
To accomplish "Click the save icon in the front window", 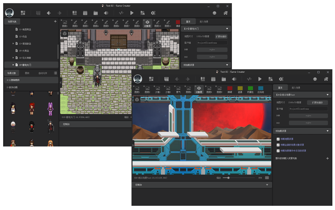I will [x=167, y=79].
